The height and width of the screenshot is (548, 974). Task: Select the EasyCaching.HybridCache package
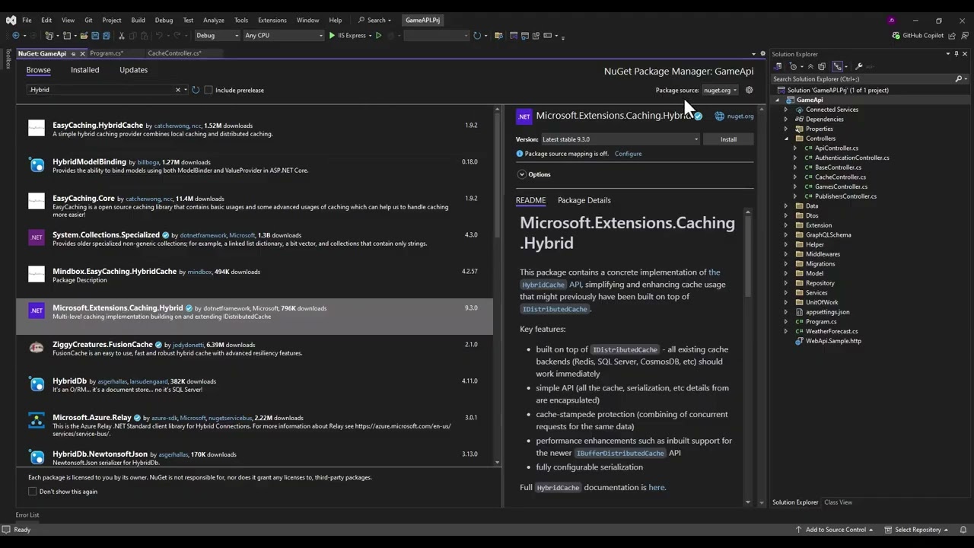tap(254, 129)
